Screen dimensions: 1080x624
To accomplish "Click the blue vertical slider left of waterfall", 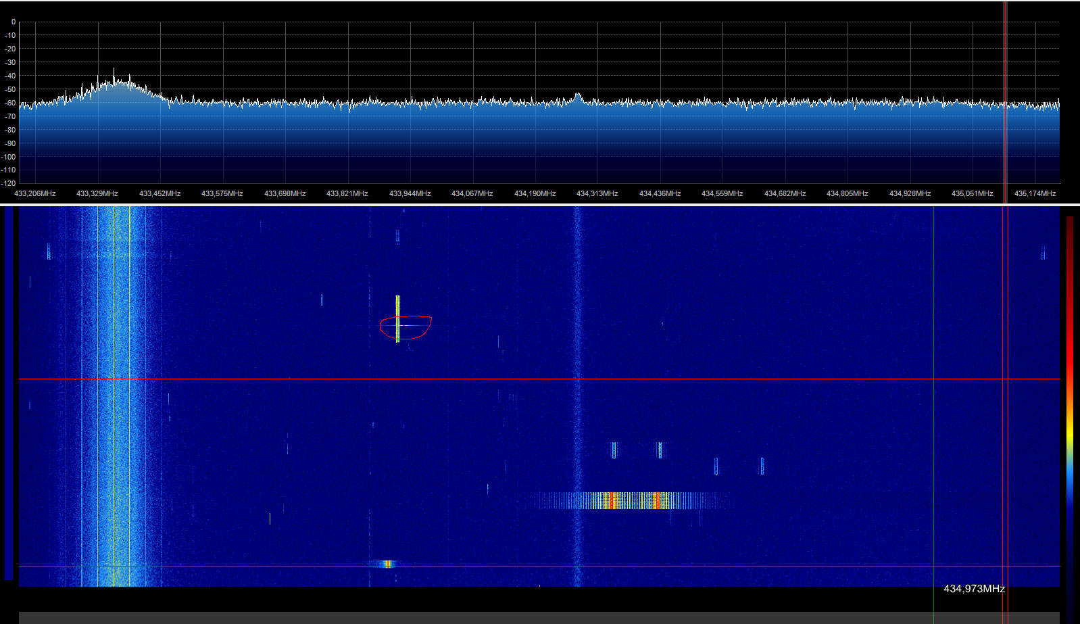I will click(9, 393).
